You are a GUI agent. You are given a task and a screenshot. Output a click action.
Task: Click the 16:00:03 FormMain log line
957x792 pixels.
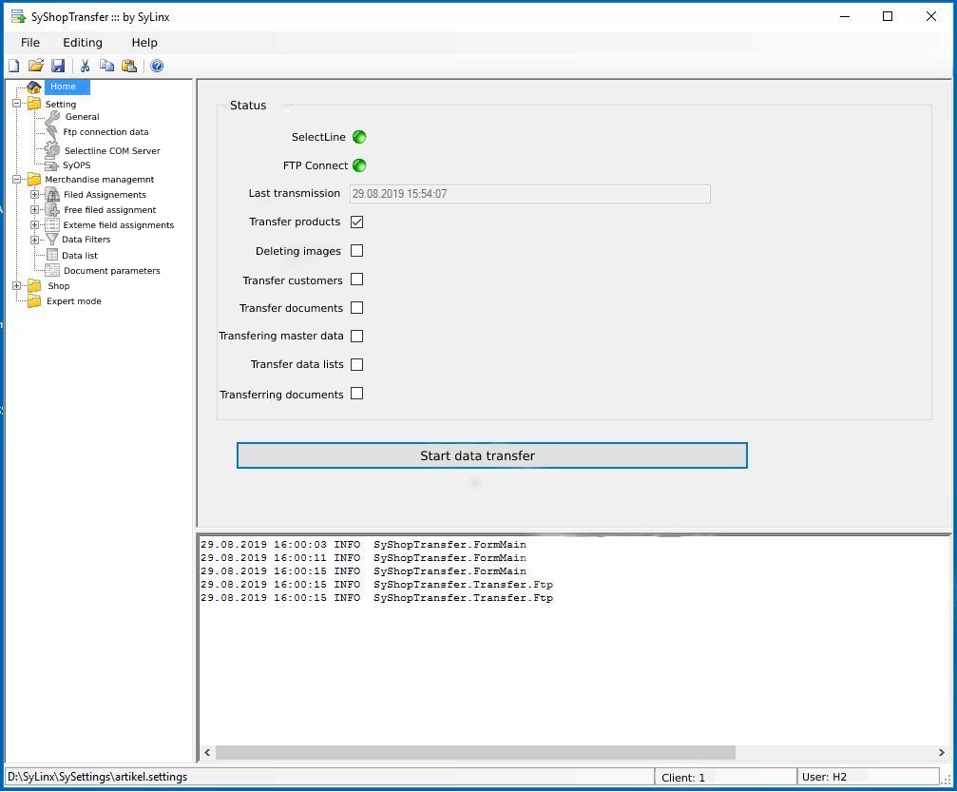click(x=363, y=544)
